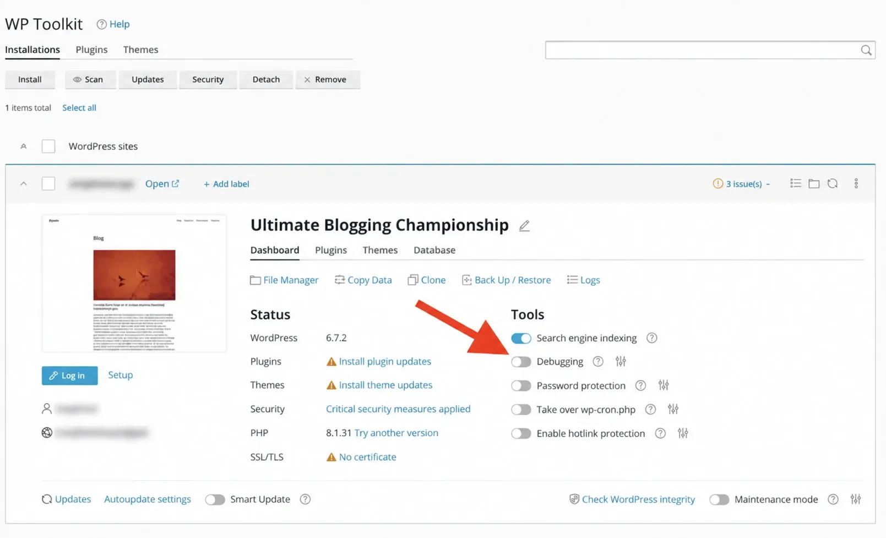Click help icon next to Maintenance mode
The height and width of the screenshot is (538, 886).
tap(833, 499)
